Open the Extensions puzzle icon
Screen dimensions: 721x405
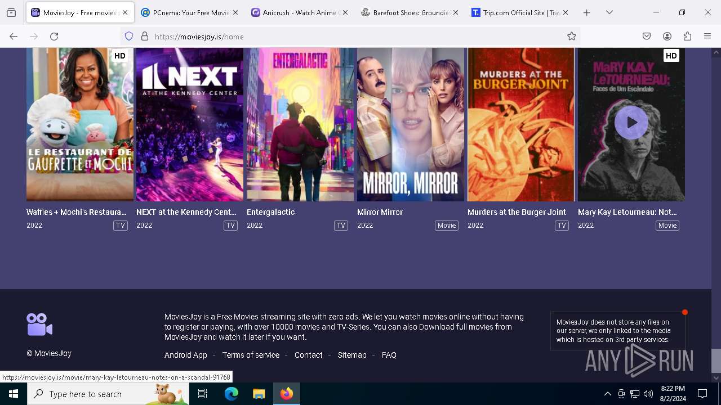tap(687, 36)
